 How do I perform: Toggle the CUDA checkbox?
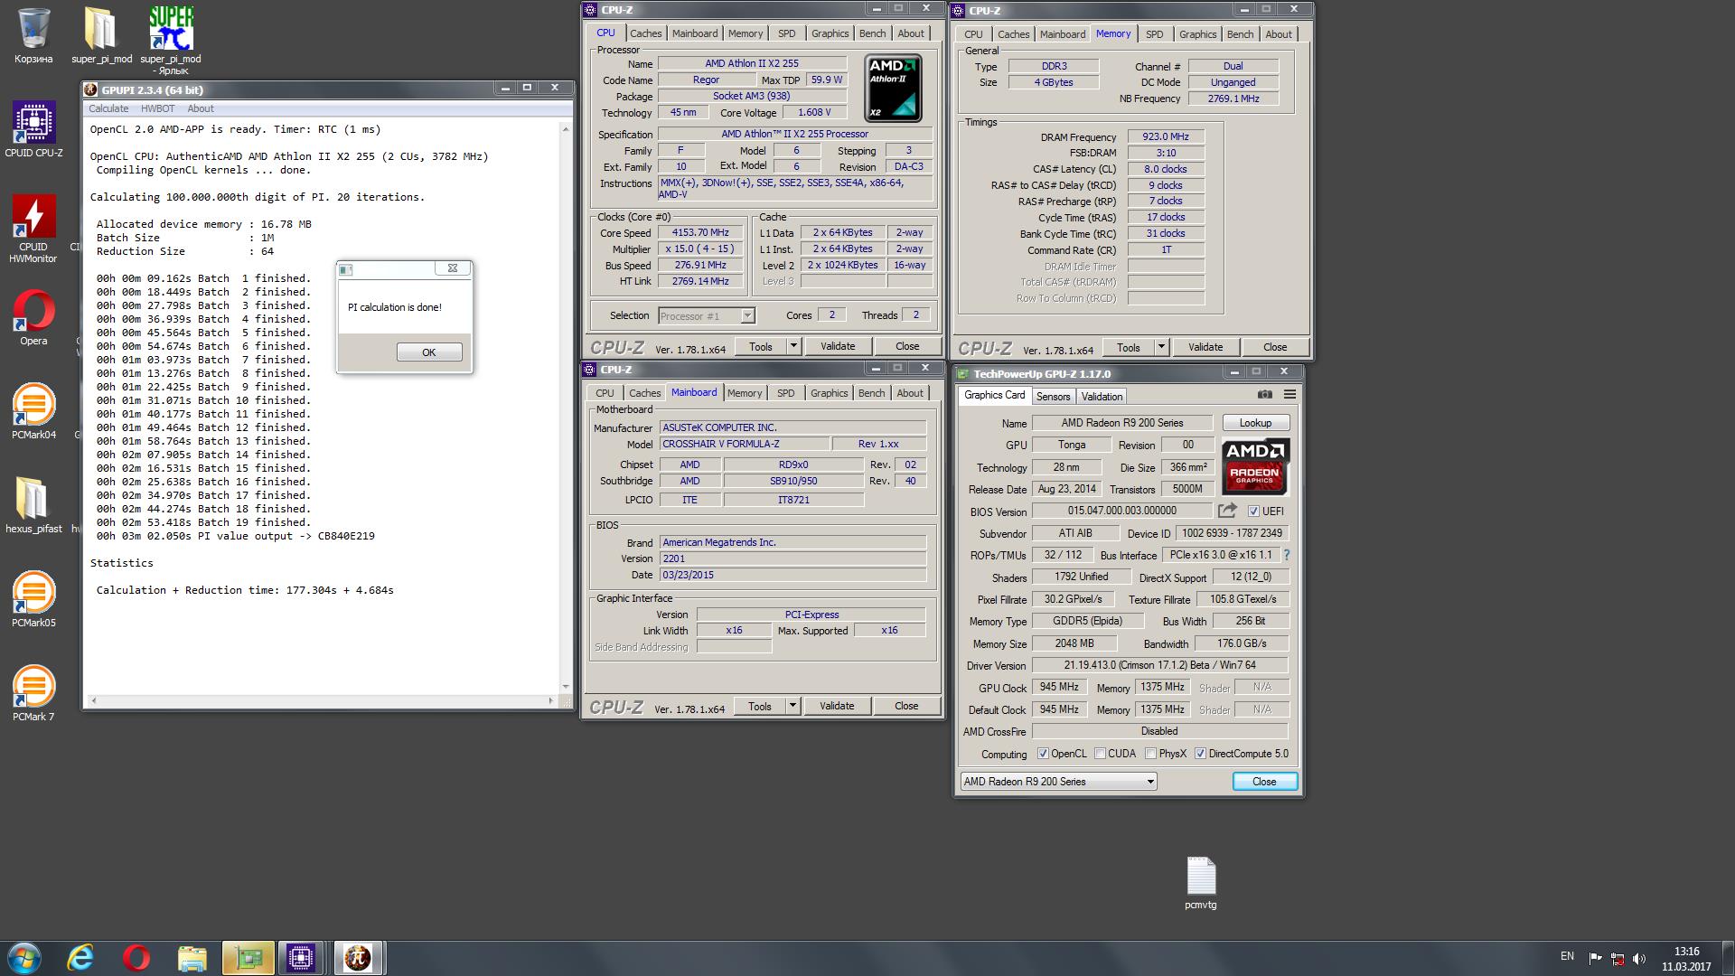click(x=1100, y=754)
